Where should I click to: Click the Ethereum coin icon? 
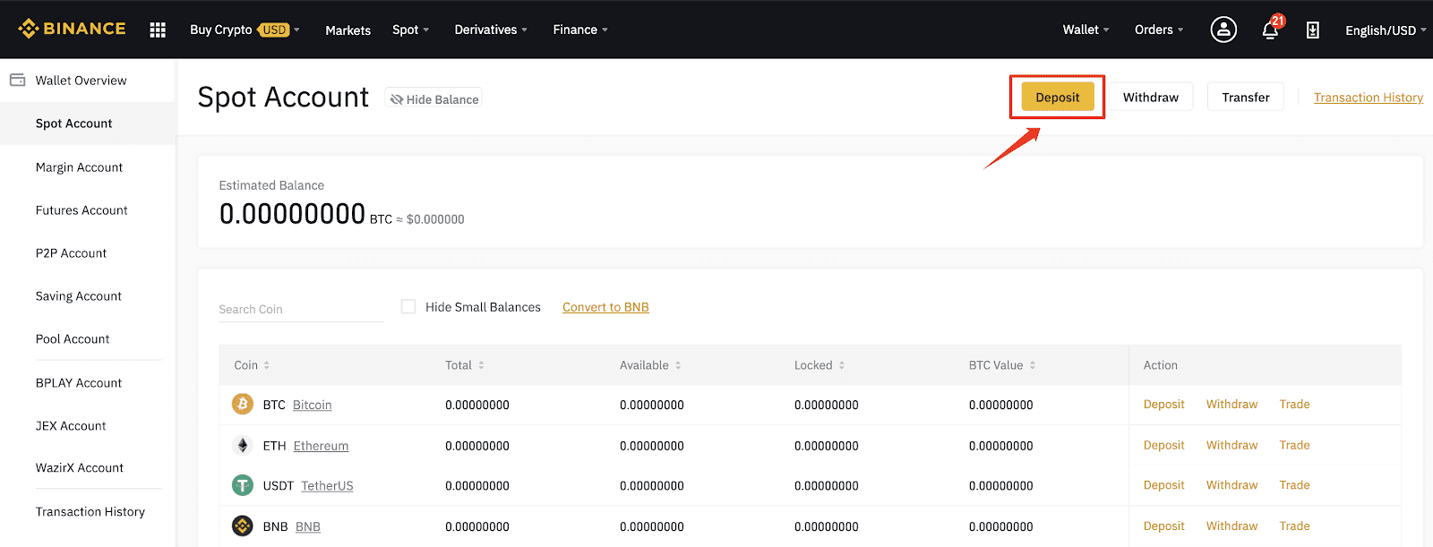point(242,445)
